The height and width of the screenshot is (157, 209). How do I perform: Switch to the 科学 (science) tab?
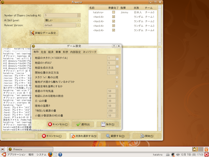tap(65, 52)
